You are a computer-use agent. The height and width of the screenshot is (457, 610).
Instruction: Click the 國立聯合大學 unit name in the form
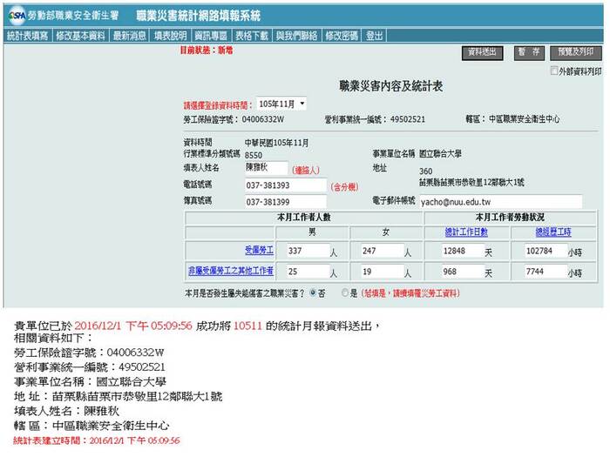440,154
